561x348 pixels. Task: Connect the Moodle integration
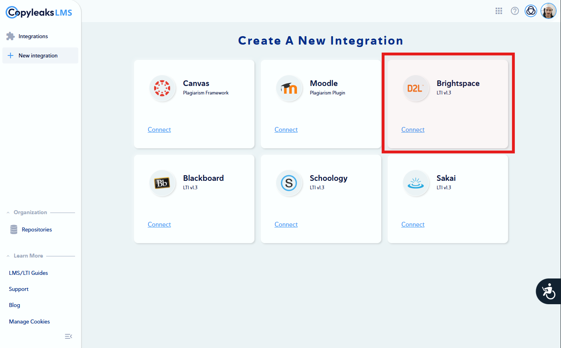[286, 129]
